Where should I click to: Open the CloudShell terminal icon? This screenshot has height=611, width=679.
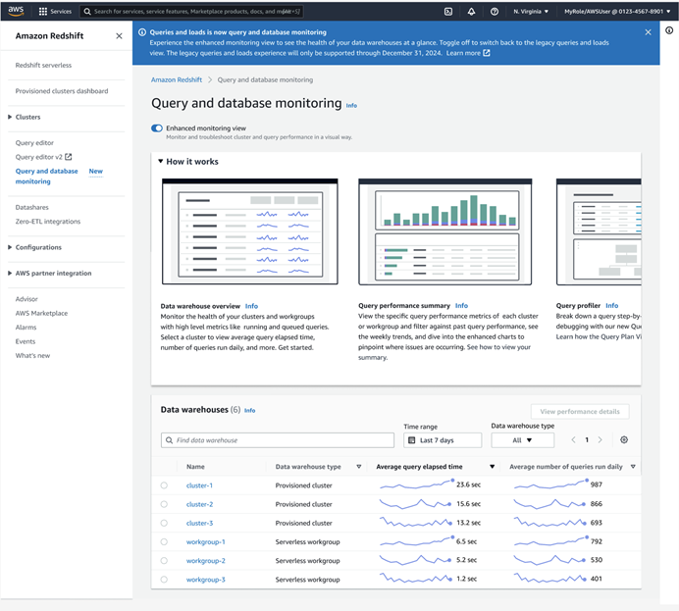pos(448,12)
